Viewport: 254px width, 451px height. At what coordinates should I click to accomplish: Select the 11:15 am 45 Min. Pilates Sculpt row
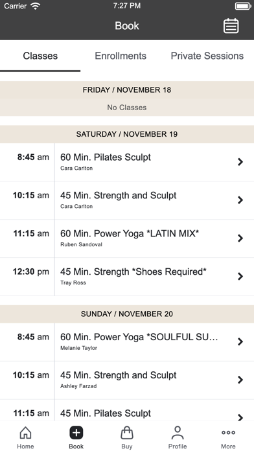(x=127, y=410)
